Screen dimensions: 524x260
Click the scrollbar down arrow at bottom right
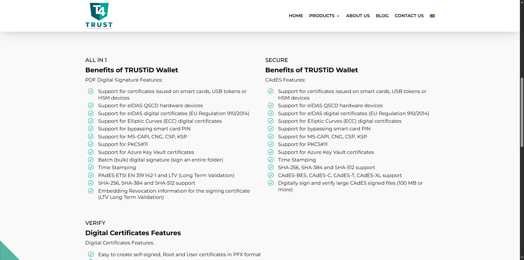(x=522, y=258)
